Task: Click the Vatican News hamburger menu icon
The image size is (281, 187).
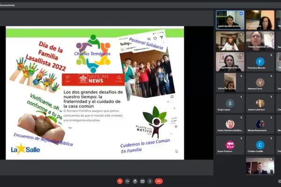Action: (67, 78)
